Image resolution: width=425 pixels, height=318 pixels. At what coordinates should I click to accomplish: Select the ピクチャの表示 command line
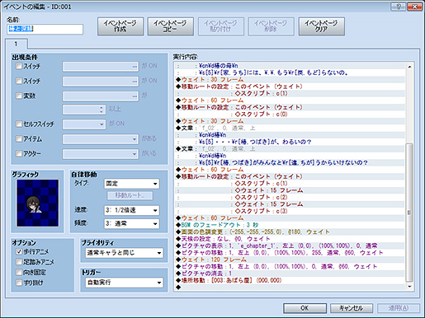(290, 246)
